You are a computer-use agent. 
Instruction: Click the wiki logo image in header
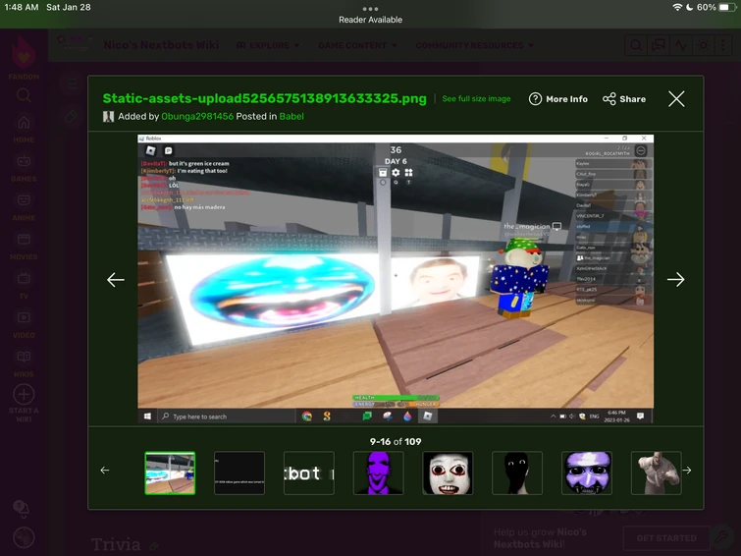point(75,42)
